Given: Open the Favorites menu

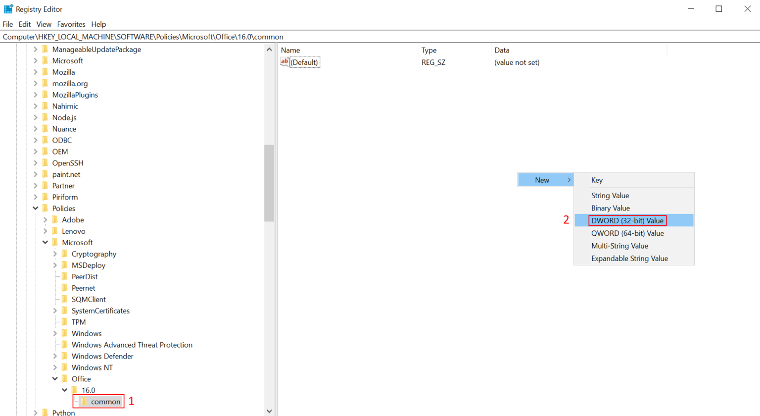Looking at the screenshot, I should point(71,24).
